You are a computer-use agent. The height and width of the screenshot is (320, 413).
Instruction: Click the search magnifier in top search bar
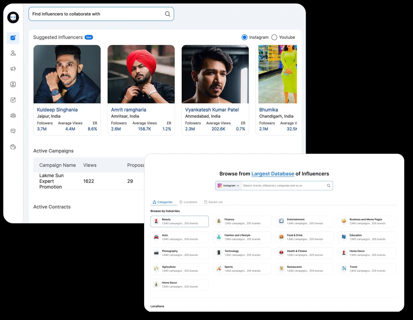(x=168, y=14)
